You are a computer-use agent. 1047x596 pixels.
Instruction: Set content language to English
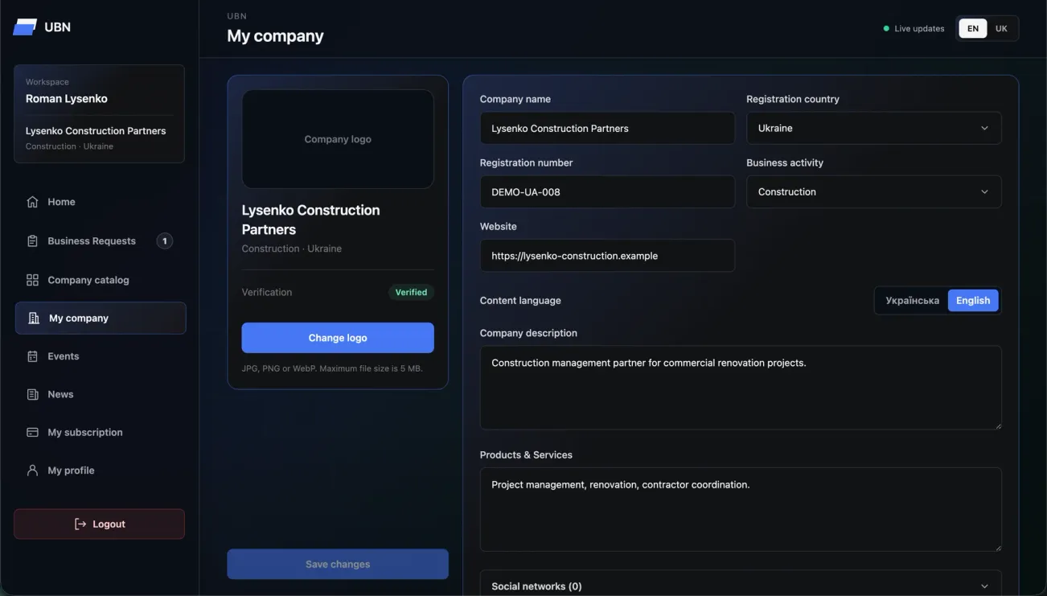click(973, 301)
